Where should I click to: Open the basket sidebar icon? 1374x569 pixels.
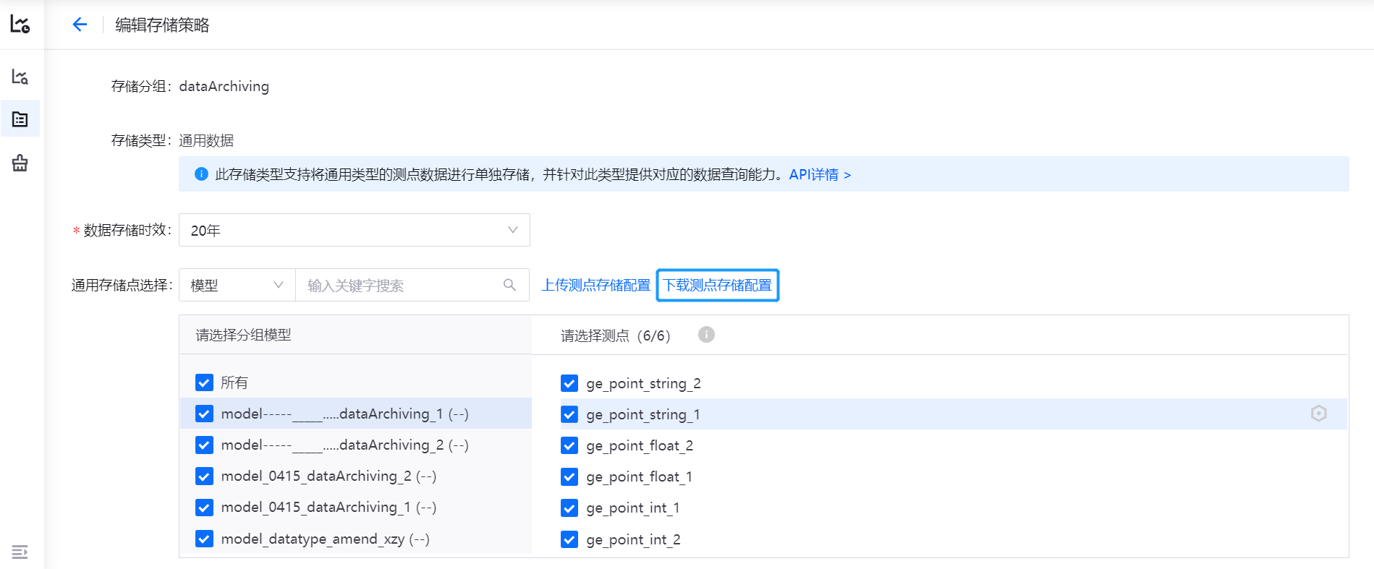click(20, 163)
